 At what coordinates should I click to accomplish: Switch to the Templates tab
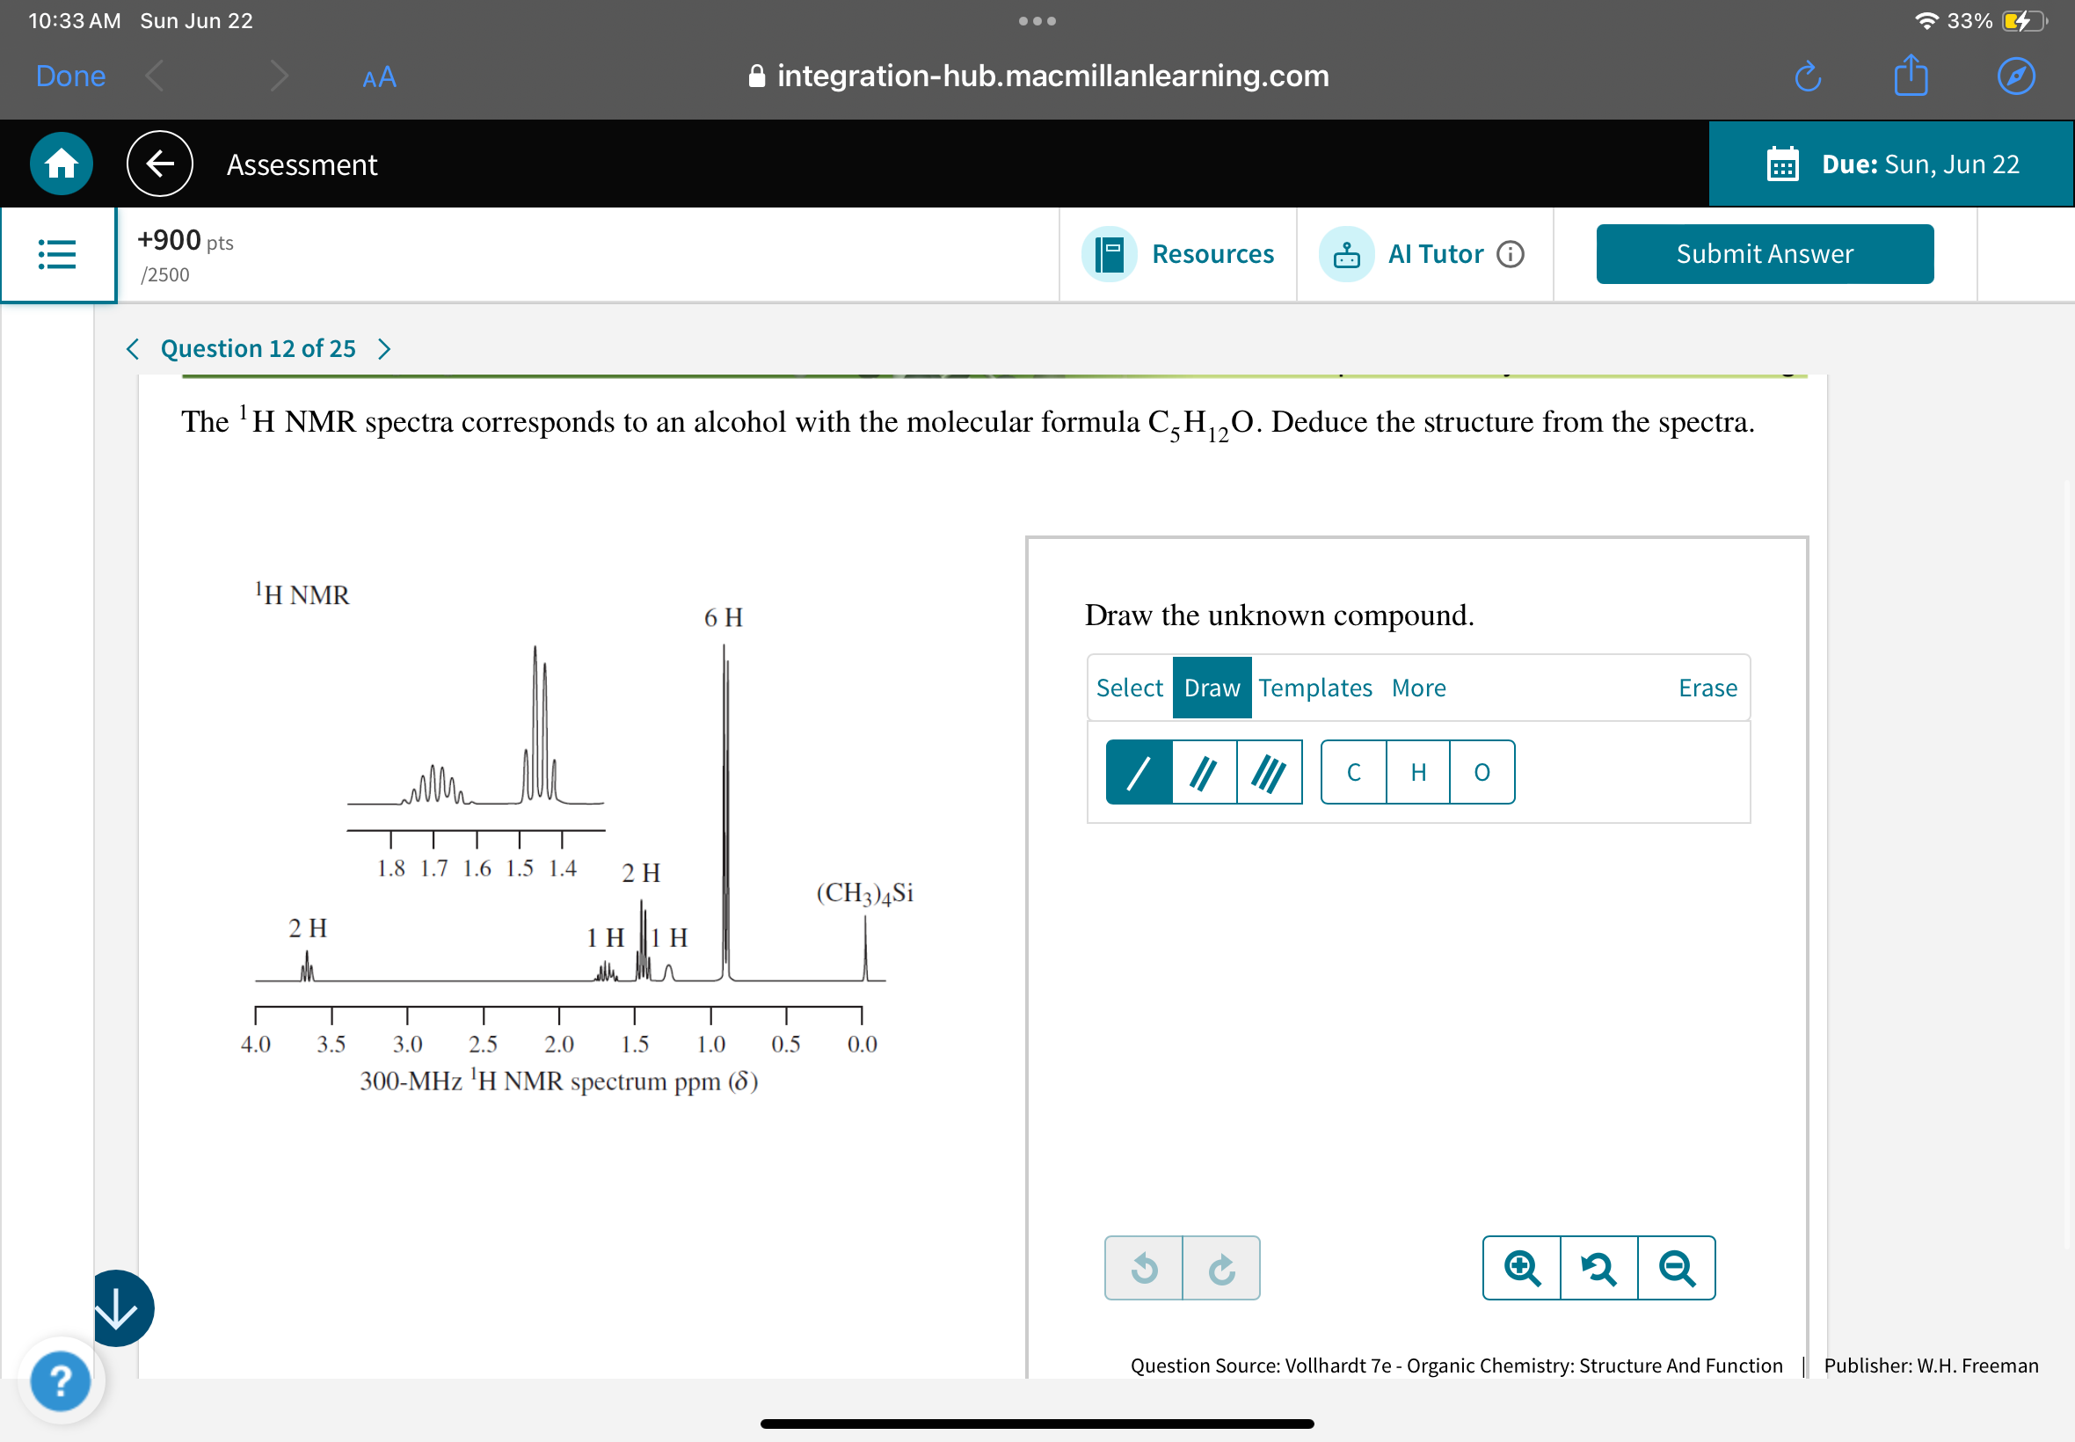pos(1316,688)
